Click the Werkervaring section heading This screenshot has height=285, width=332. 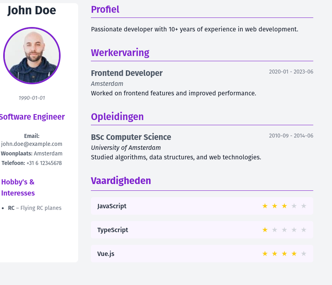[x=120, y=53]
